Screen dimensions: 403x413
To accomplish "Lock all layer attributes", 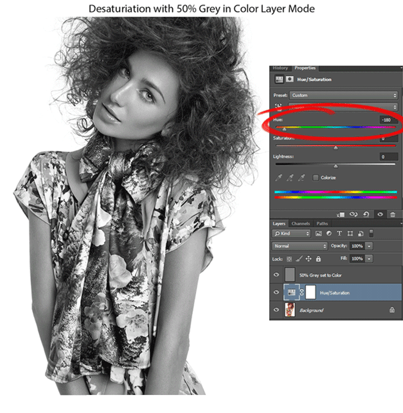I will (319, 259).
